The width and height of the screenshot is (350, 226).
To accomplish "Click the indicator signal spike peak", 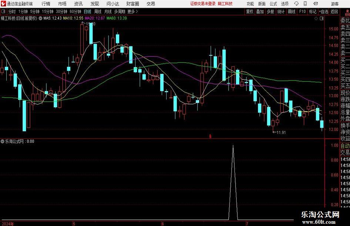I will pos(233,146).
